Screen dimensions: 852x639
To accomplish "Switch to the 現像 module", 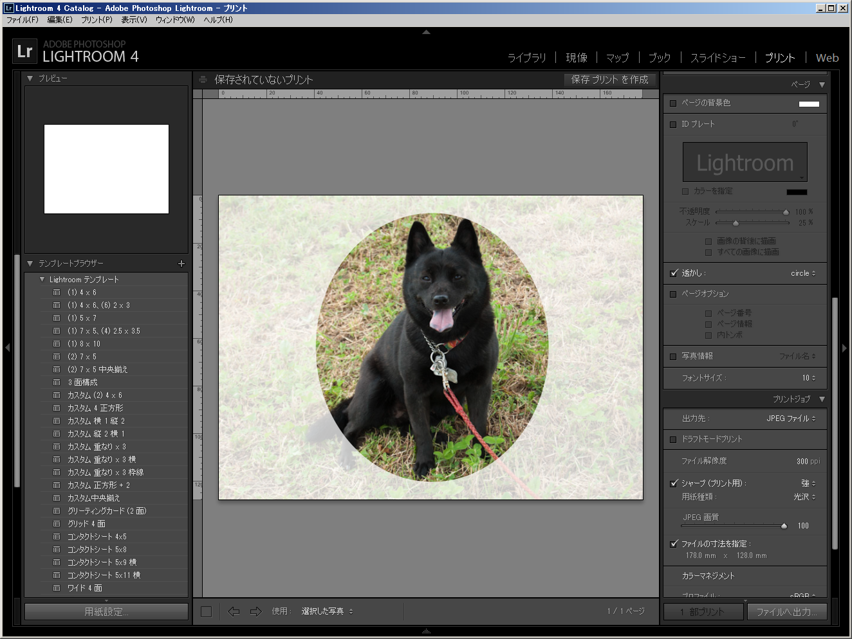I will click(x=576, y=58).
